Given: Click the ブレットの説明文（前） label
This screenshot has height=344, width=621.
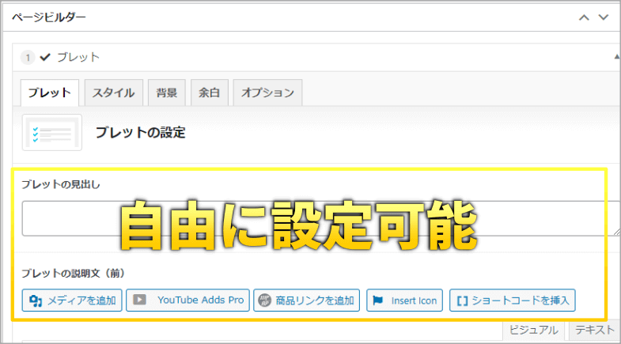Looking at the screenshot, I should tap(74, 273).
